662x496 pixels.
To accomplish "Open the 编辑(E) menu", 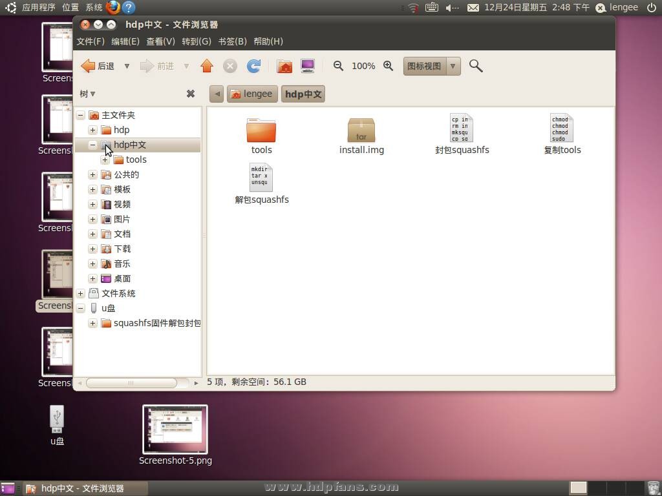I will (x=125, y=41).
